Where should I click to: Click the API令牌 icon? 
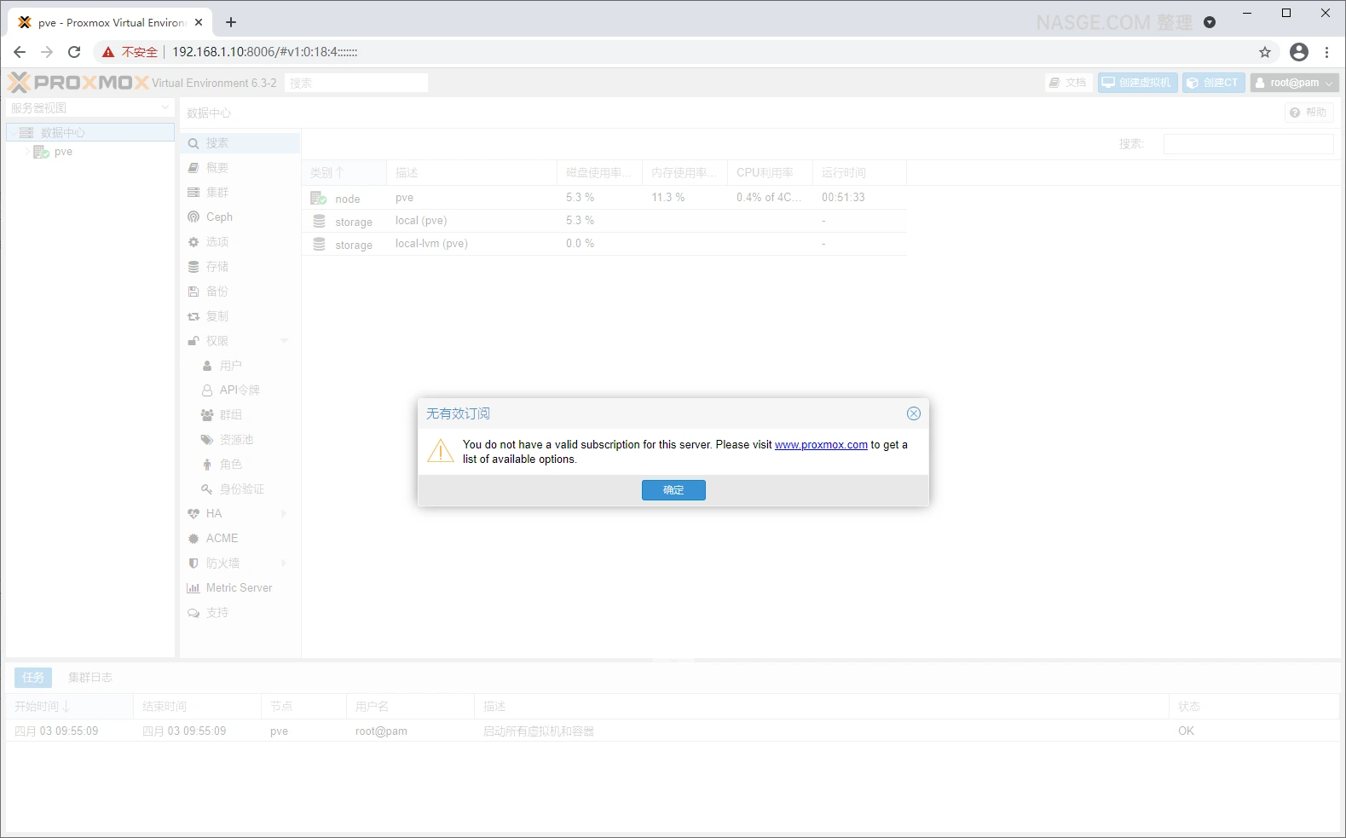207,390
